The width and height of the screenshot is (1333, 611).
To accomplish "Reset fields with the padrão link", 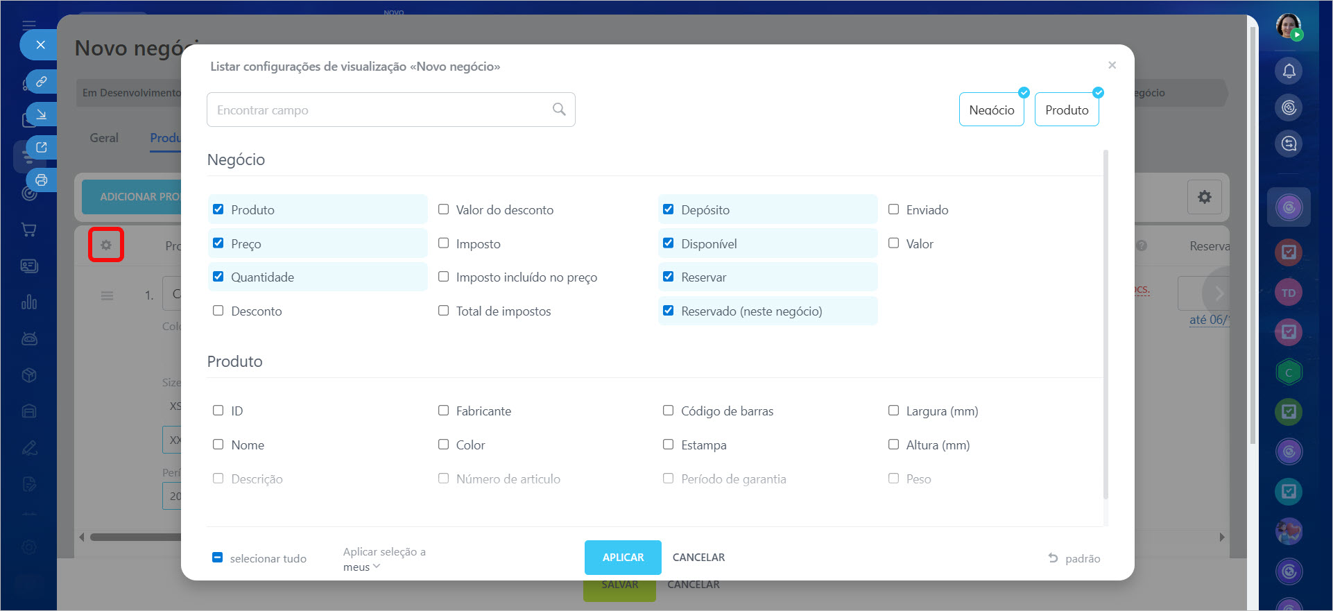I will 1074,558.
